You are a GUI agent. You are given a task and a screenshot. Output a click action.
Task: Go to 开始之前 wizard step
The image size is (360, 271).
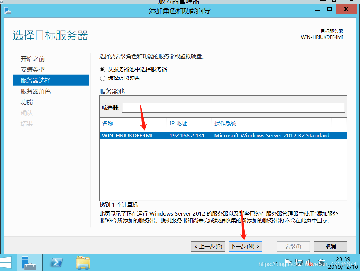click(33, 59)
